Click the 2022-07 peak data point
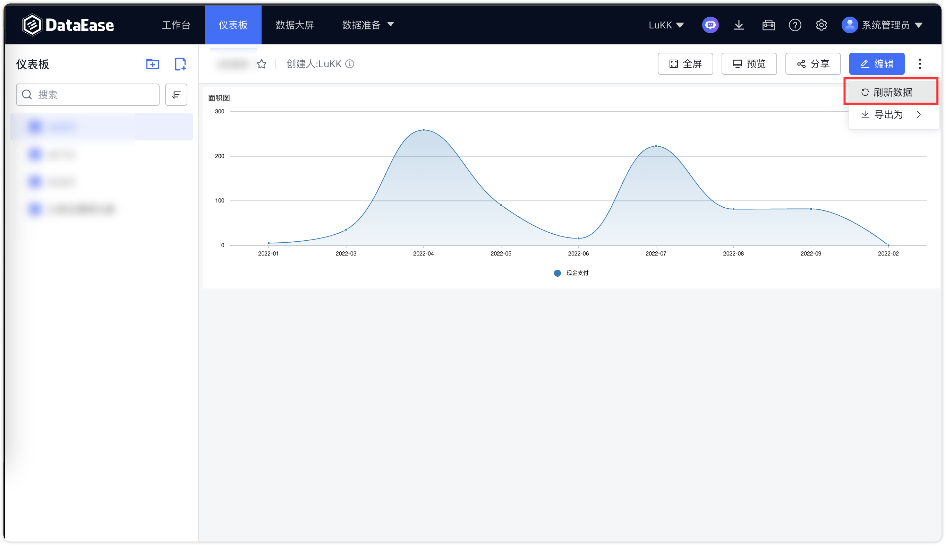Image resolution: width=945 pixels, height=545 pixels. pos(656,146)
